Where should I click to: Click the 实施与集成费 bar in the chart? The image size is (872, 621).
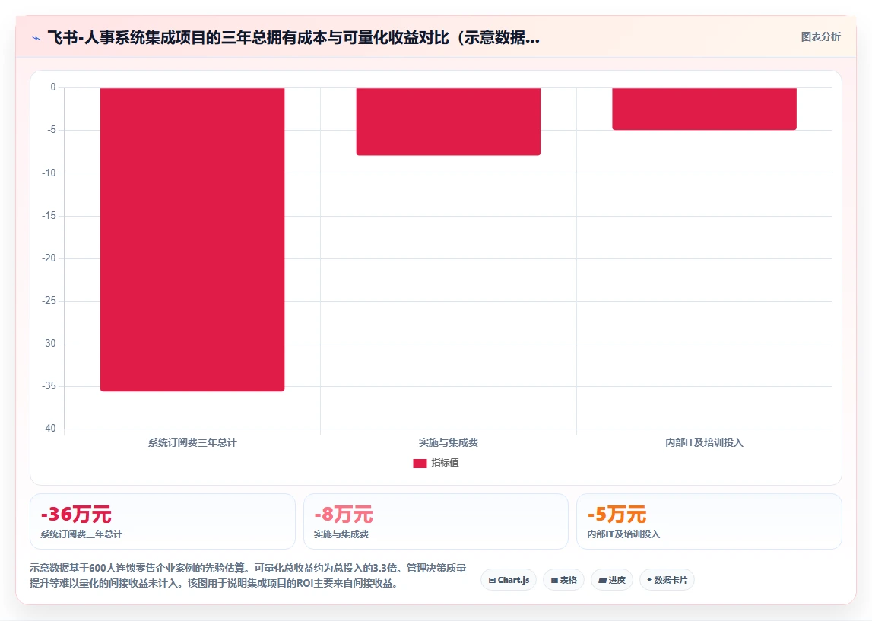pyautogui.click(x=449, y=121)
